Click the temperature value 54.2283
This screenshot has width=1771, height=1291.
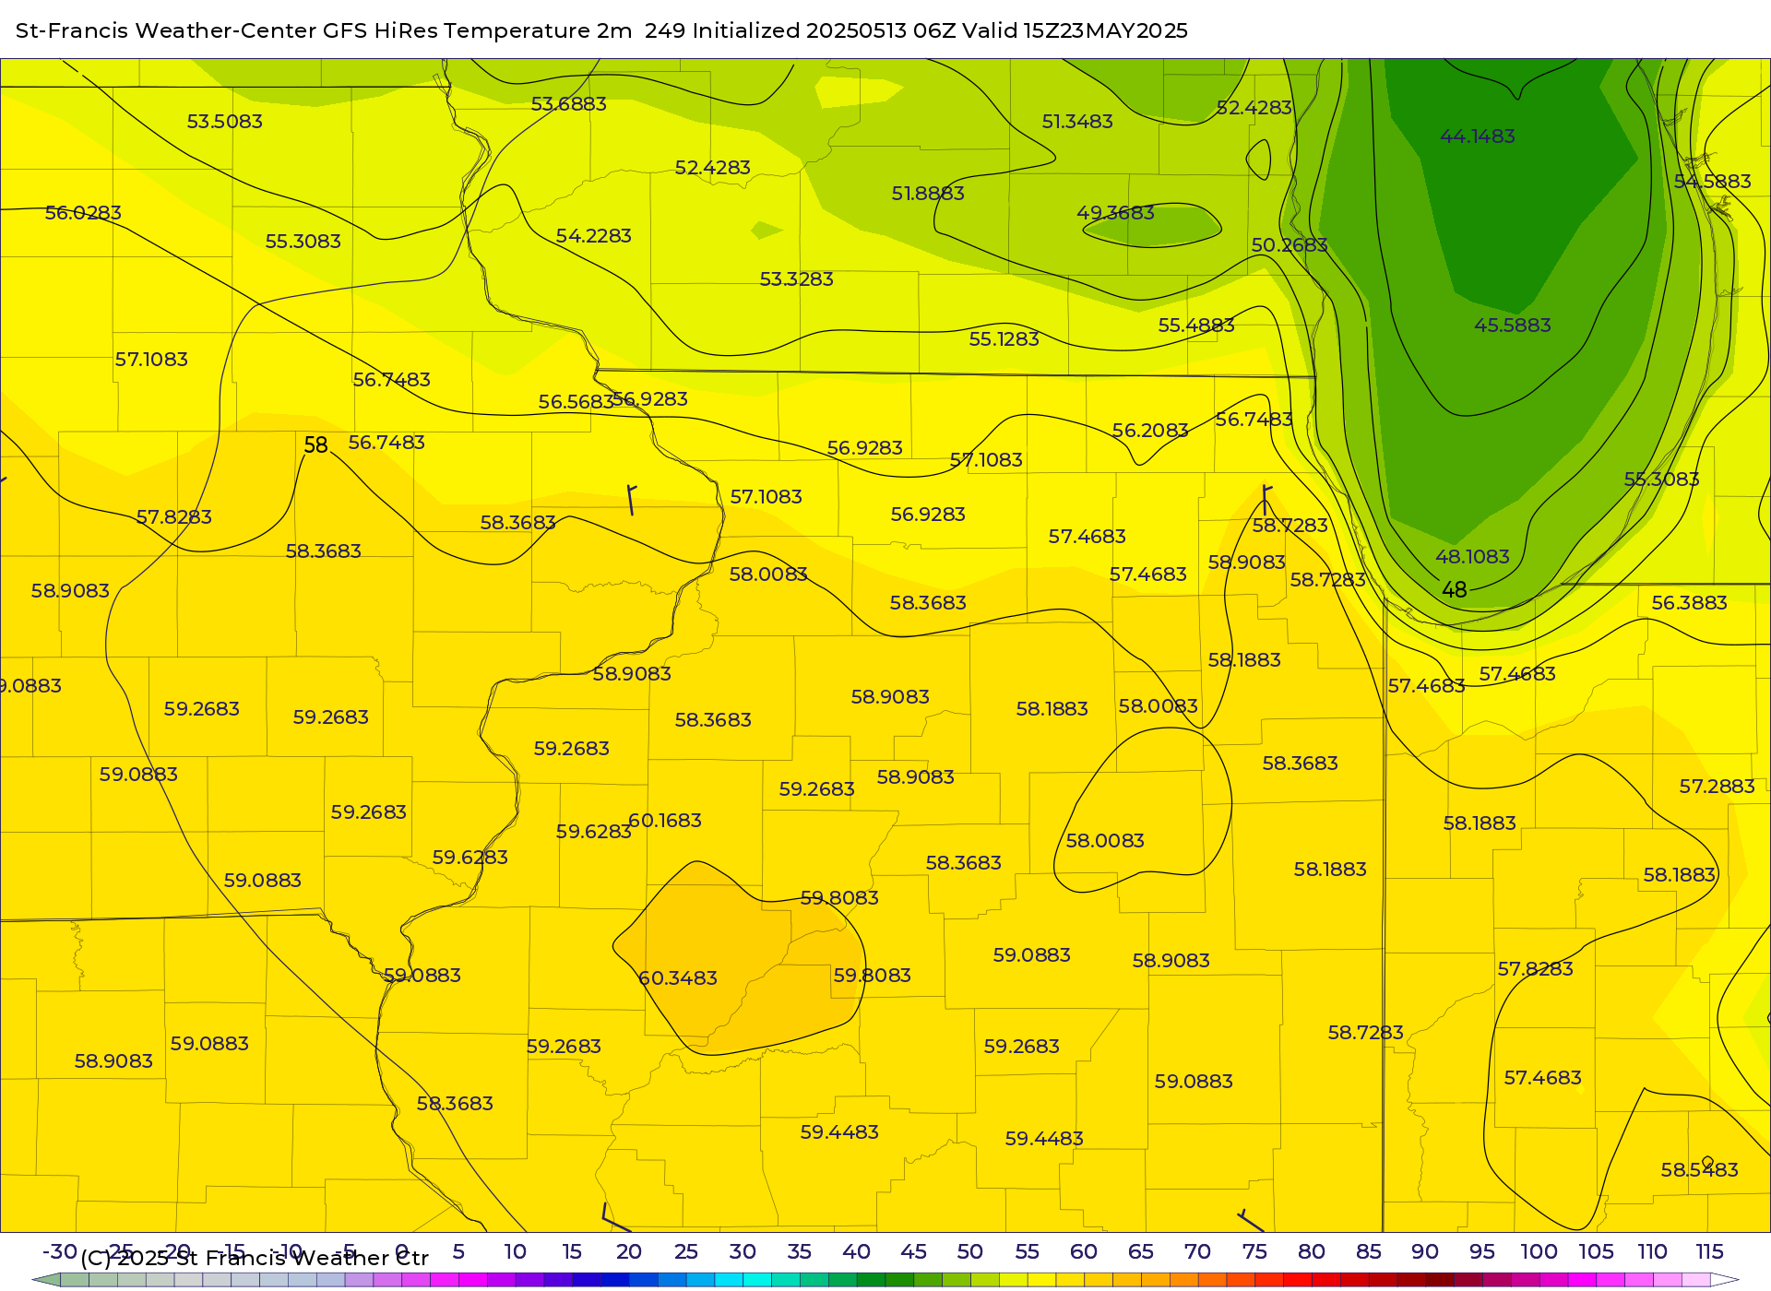point(593,236)
